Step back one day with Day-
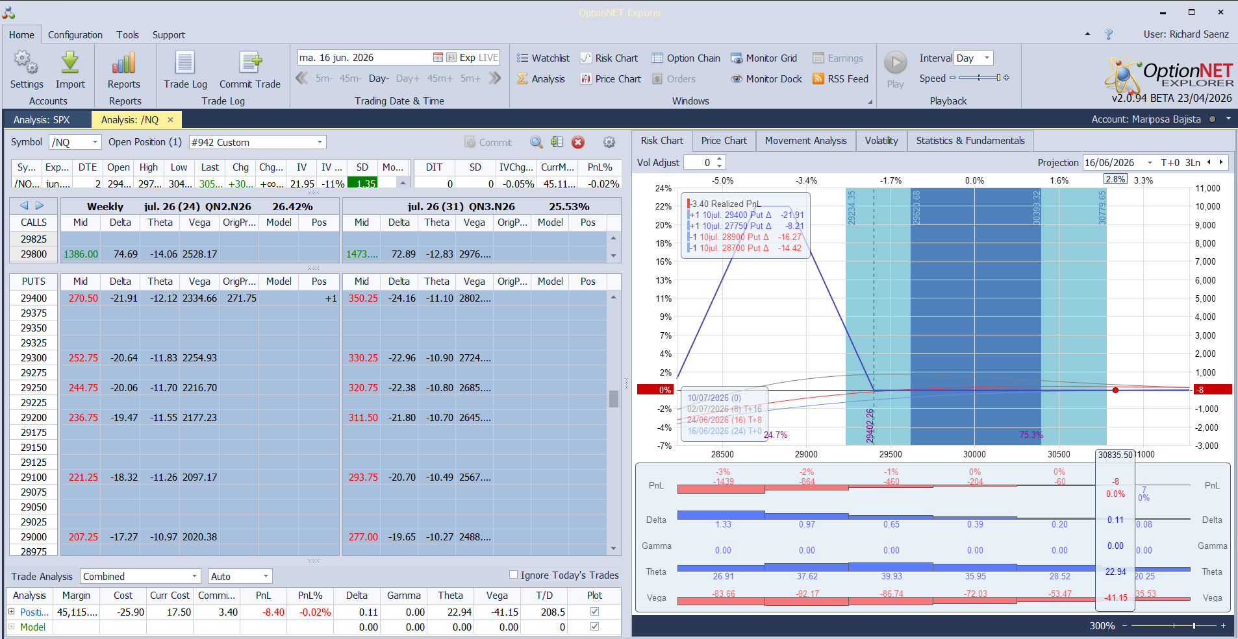Viewport: 1238px width, 639px height. (379, 78)
